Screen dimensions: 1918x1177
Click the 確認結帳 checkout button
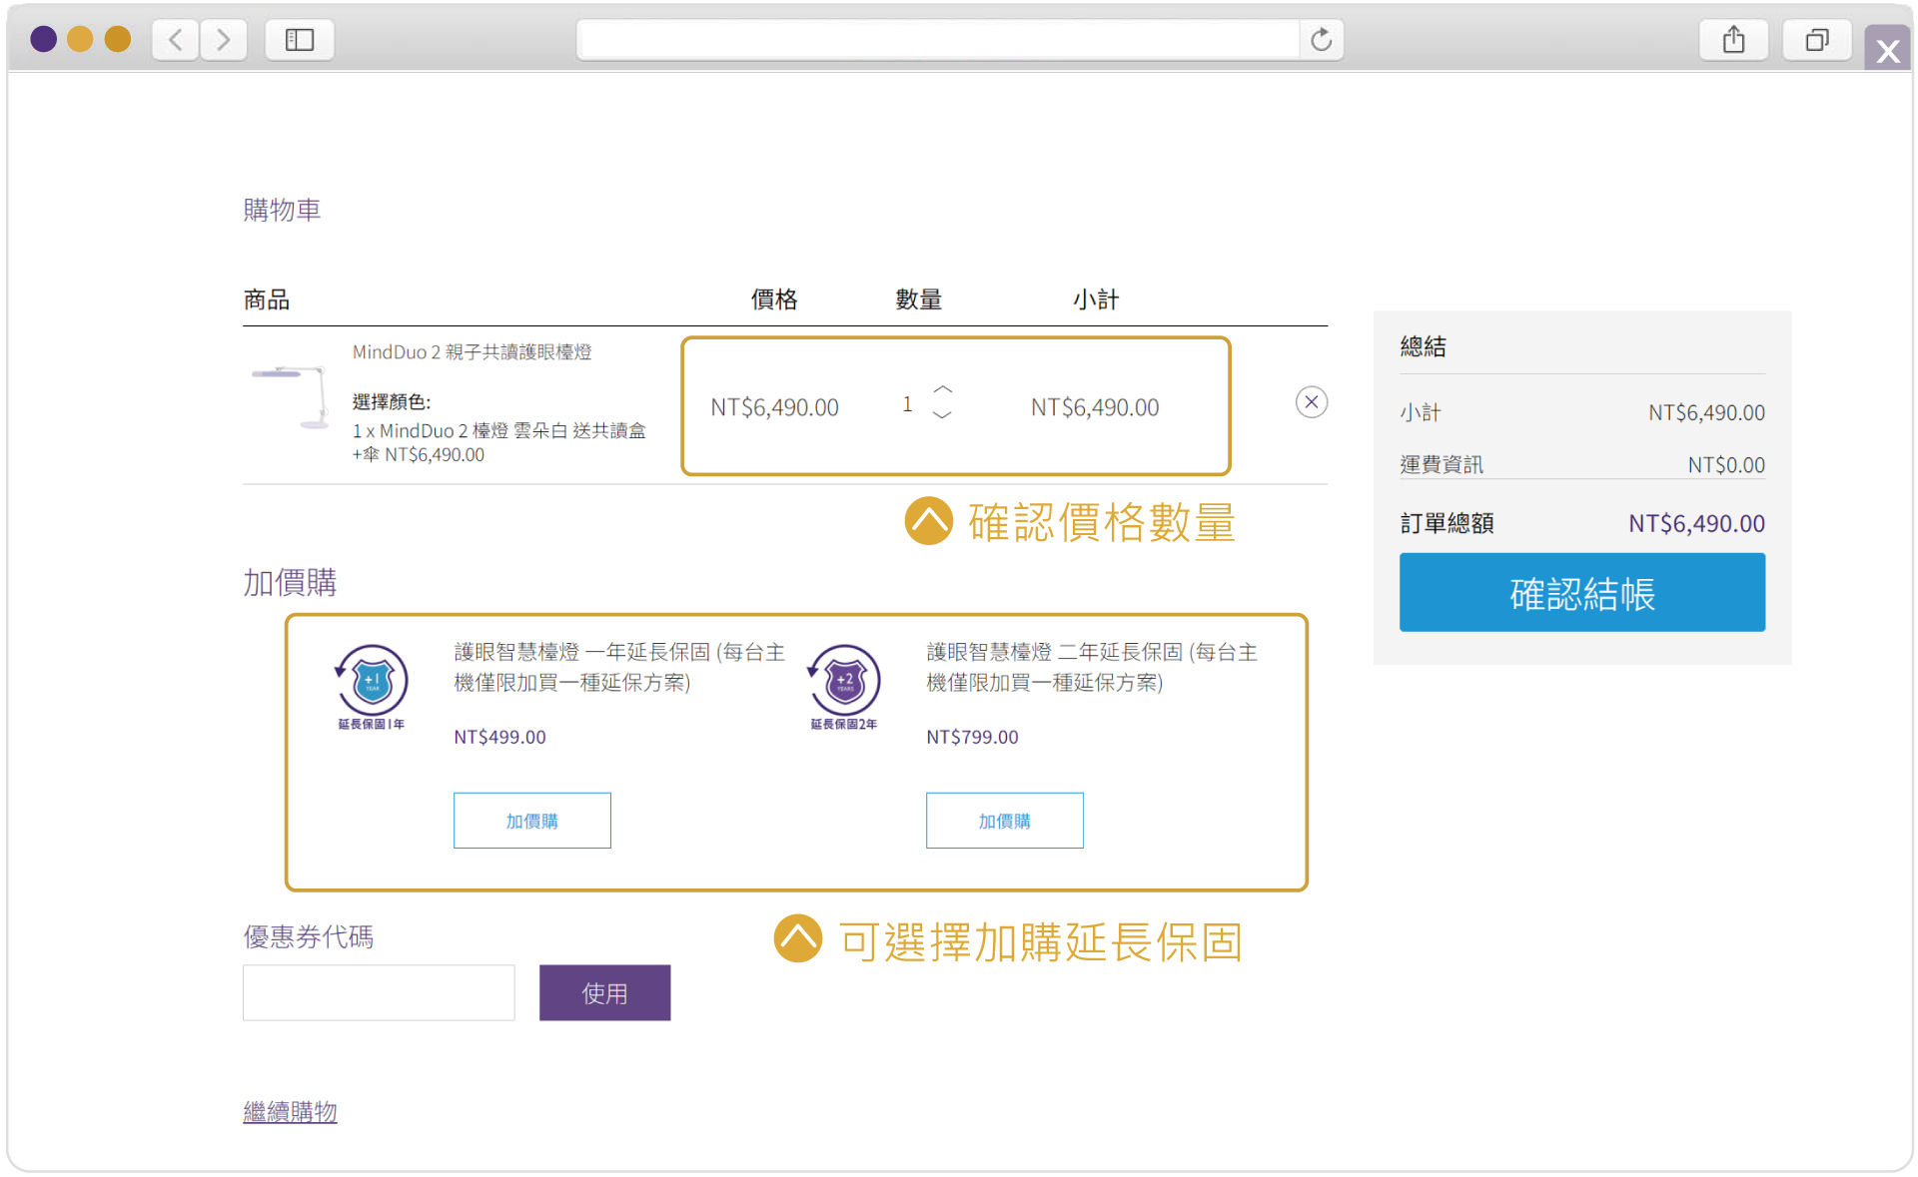coord(1581,593)
